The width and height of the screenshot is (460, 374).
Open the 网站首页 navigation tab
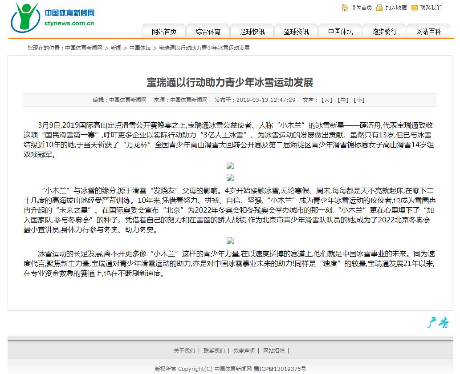(x=164, y=31)
